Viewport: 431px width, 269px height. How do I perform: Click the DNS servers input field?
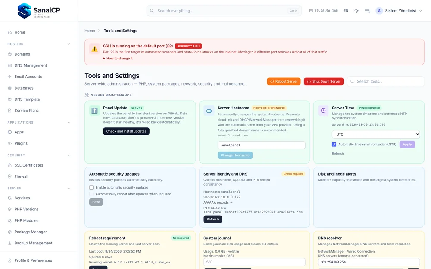[x=369, y=262]
